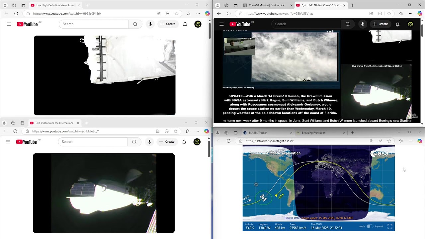Open YouTube guide menu in top-left window
425x239 pixels.
pos(9,24)
